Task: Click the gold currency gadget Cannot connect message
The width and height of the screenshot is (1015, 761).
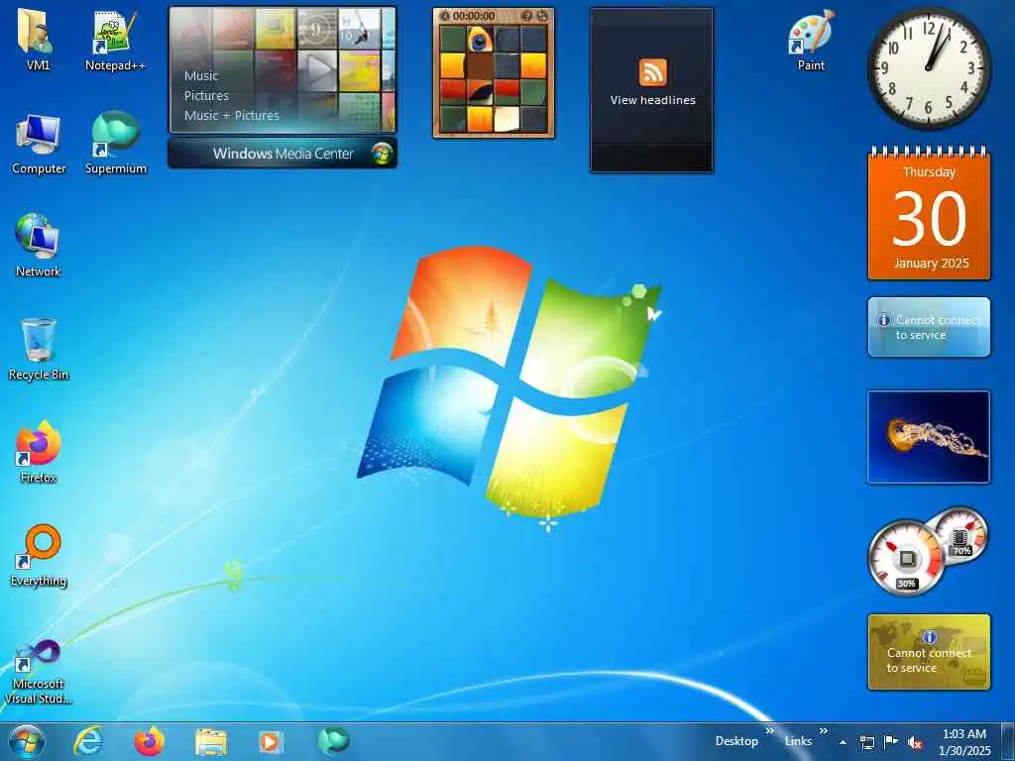Action: coord(929,652)
